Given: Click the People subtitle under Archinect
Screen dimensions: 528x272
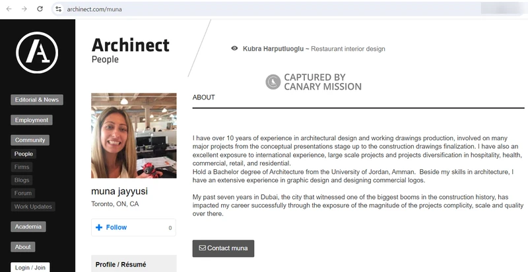Looking at the screenshot, I should pyautogui.click(x=105, y=59).
